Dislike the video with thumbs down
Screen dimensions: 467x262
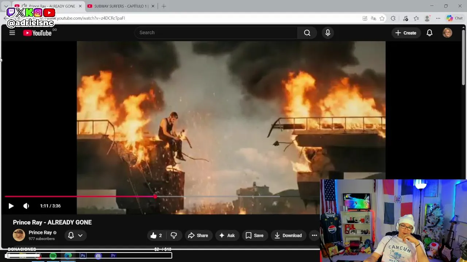(174, 235)
